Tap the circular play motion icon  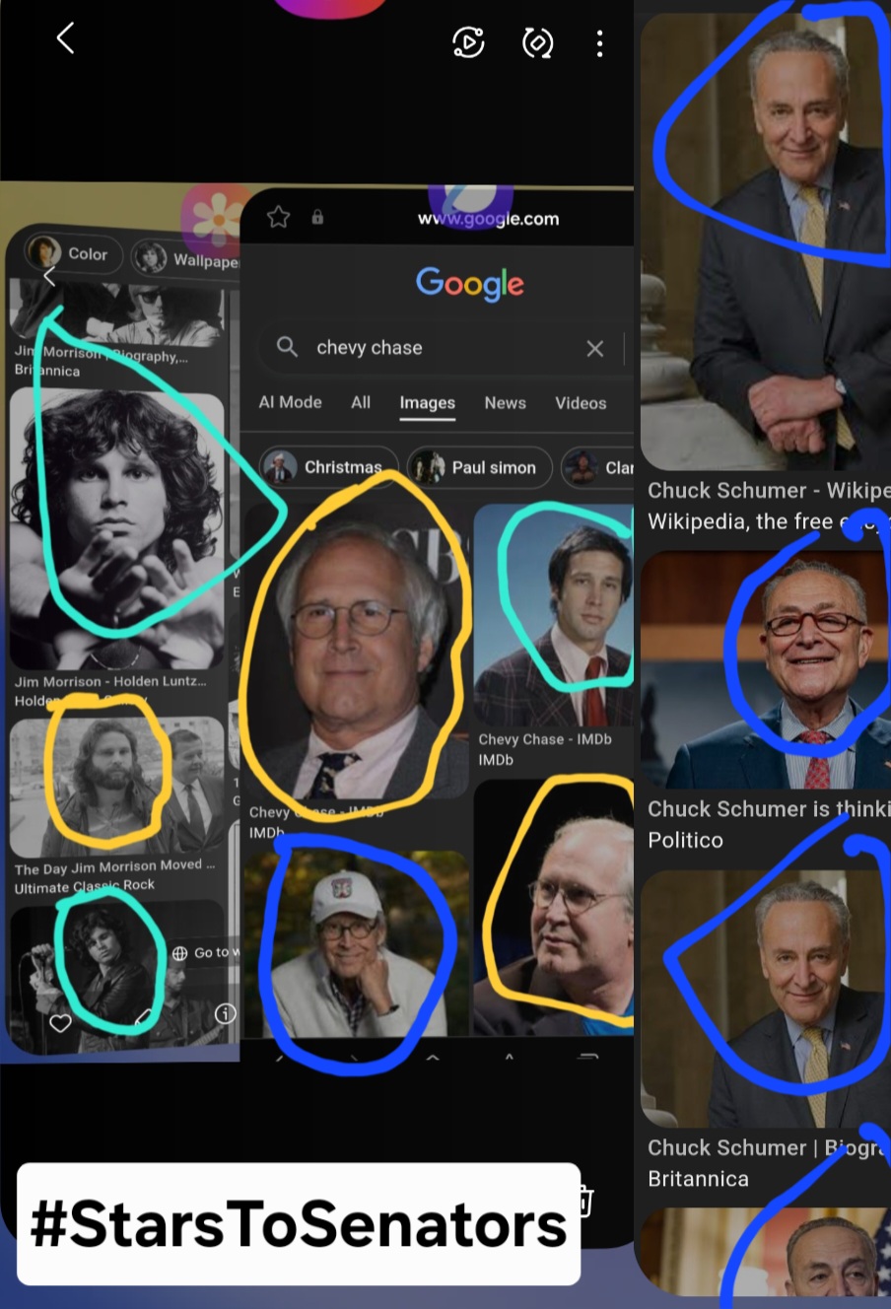coord(468,42)
